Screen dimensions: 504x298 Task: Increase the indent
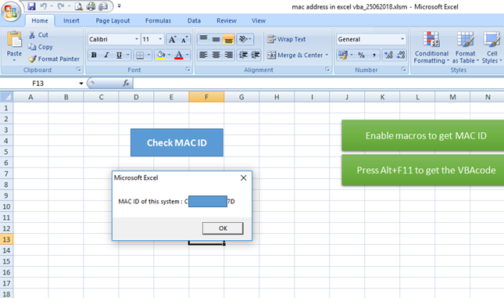click(x=256, y=55)
